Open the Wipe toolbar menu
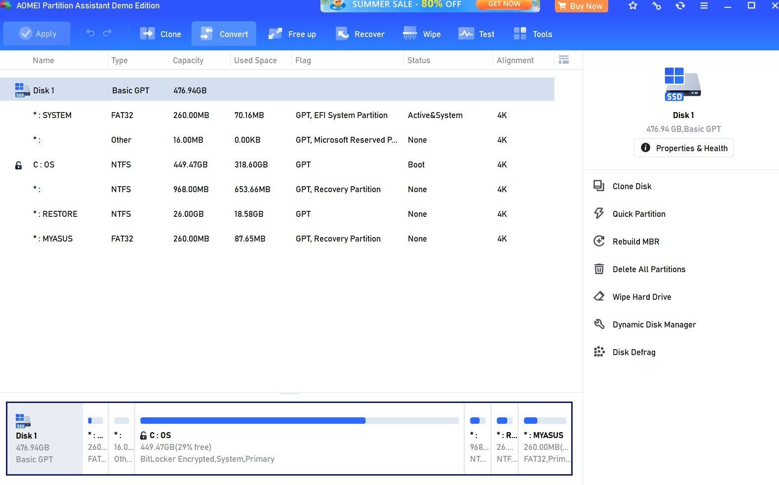 click(422, 34)
